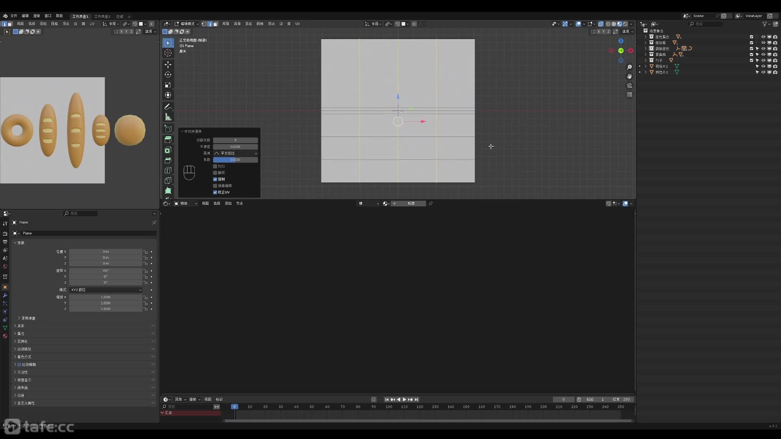Expand the 面包集合 collection

click(646, 37)
